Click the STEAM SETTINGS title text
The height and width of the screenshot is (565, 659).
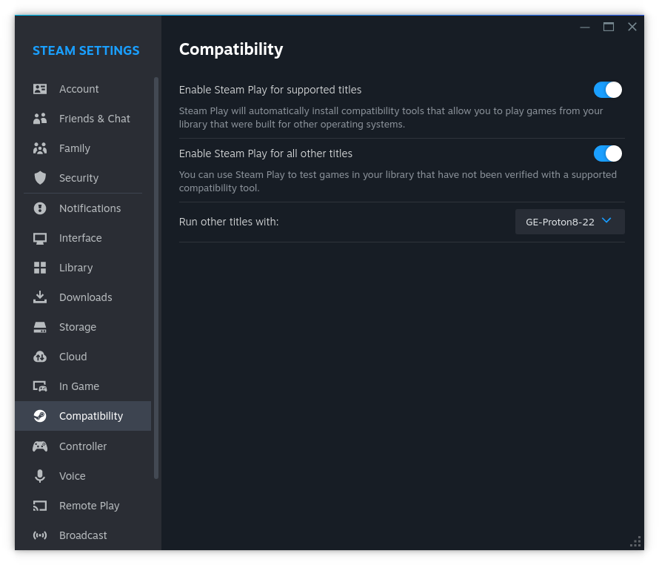click(x=86, y=50)
